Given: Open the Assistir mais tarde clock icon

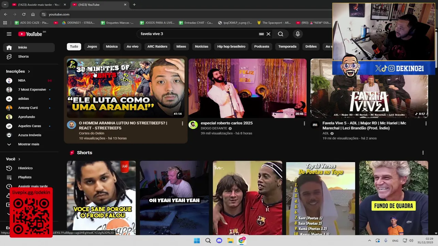Looking at the screenshot, I should (x=9, y=186).
